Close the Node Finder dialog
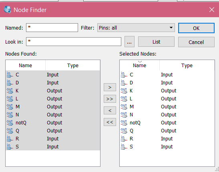219x172 pixels. click(212, 10)
